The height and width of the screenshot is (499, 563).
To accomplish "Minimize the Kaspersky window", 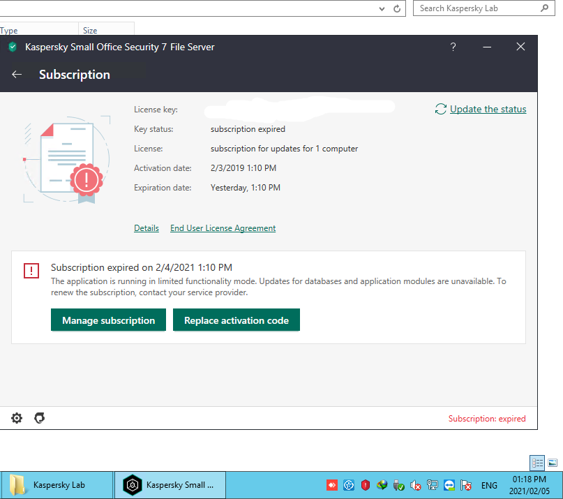I will click(x=487, y=47).
